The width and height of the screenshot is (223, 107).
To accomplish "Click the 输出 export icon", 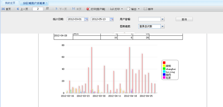I will 129,9.
